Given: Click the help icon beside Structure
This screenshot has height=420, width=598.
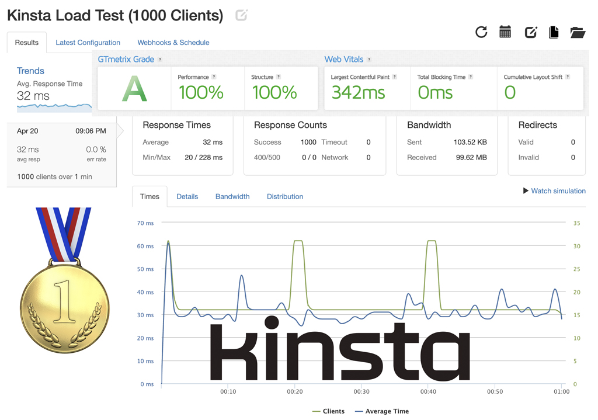Looking at the screenshot, I should pos(279,77).
